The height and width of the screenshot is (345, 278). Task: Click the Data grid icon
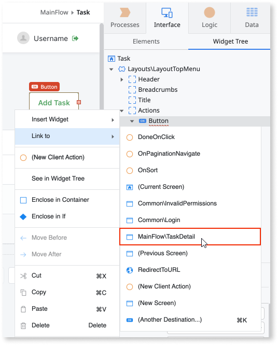tap(252, 12)
